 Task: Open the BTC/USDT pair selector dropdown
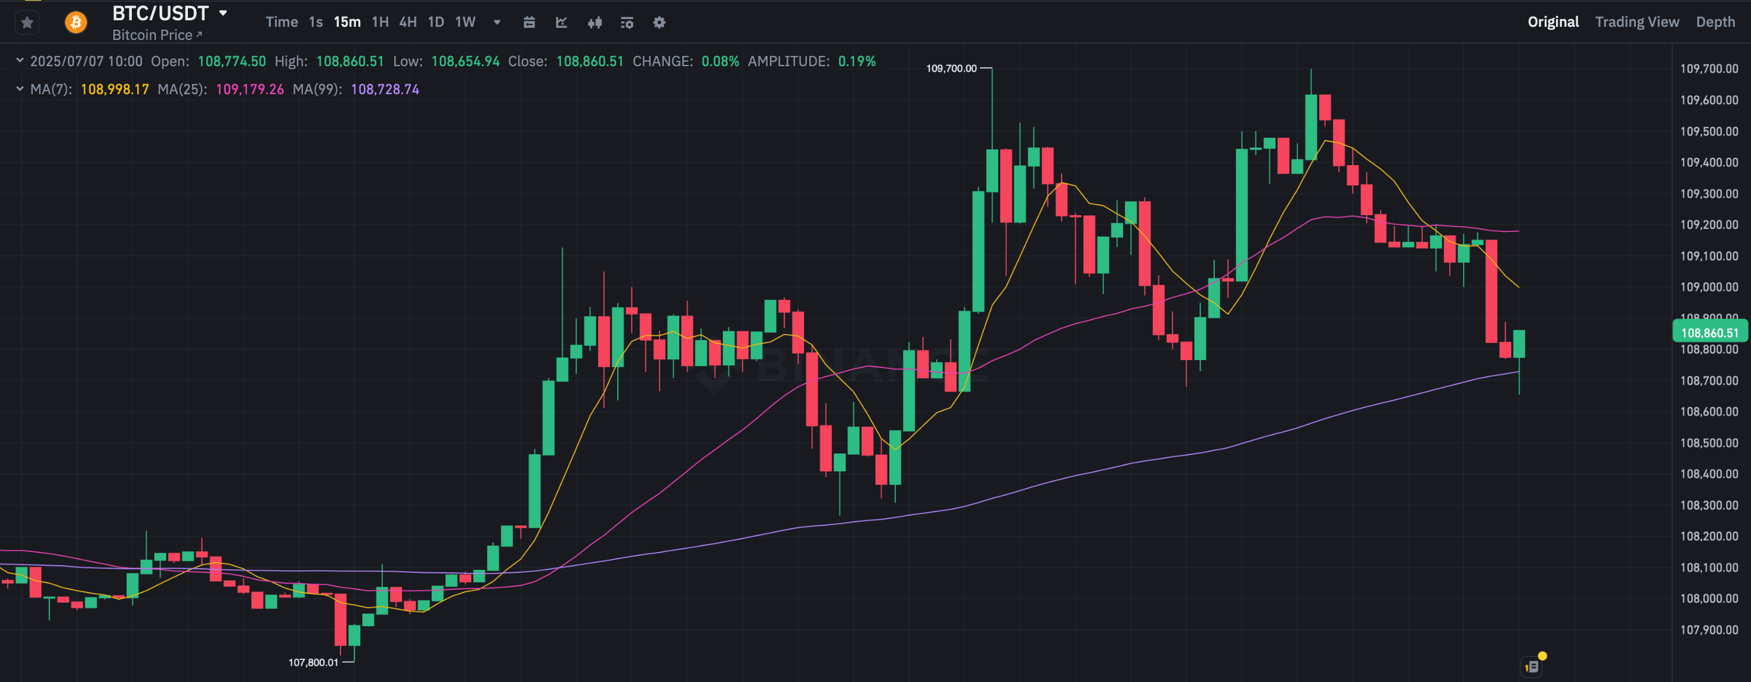point(223,13)
